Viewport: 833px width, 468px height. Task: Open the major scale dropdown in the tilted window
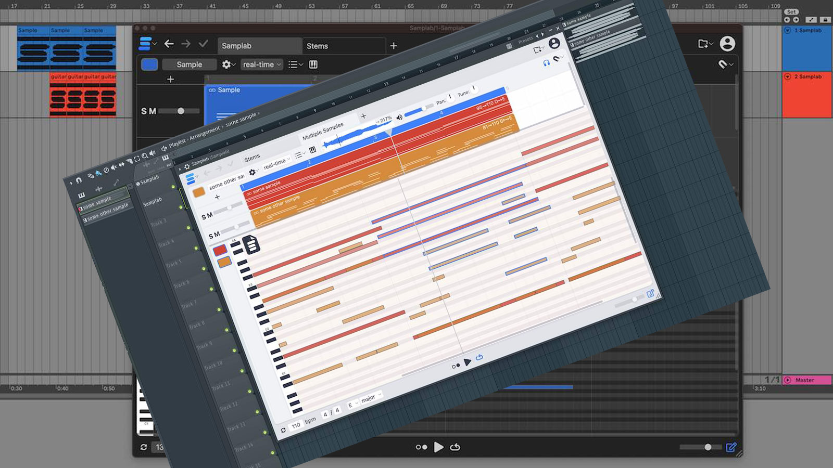click(371, 398)
